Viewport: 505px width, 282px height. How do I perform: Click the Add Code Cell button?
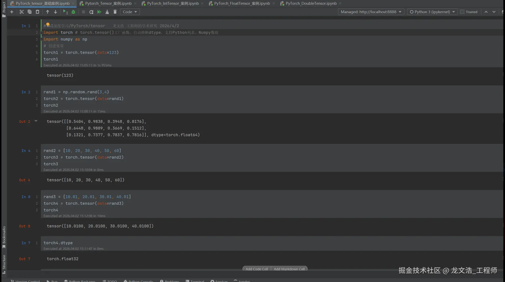(x=257, y=269)
